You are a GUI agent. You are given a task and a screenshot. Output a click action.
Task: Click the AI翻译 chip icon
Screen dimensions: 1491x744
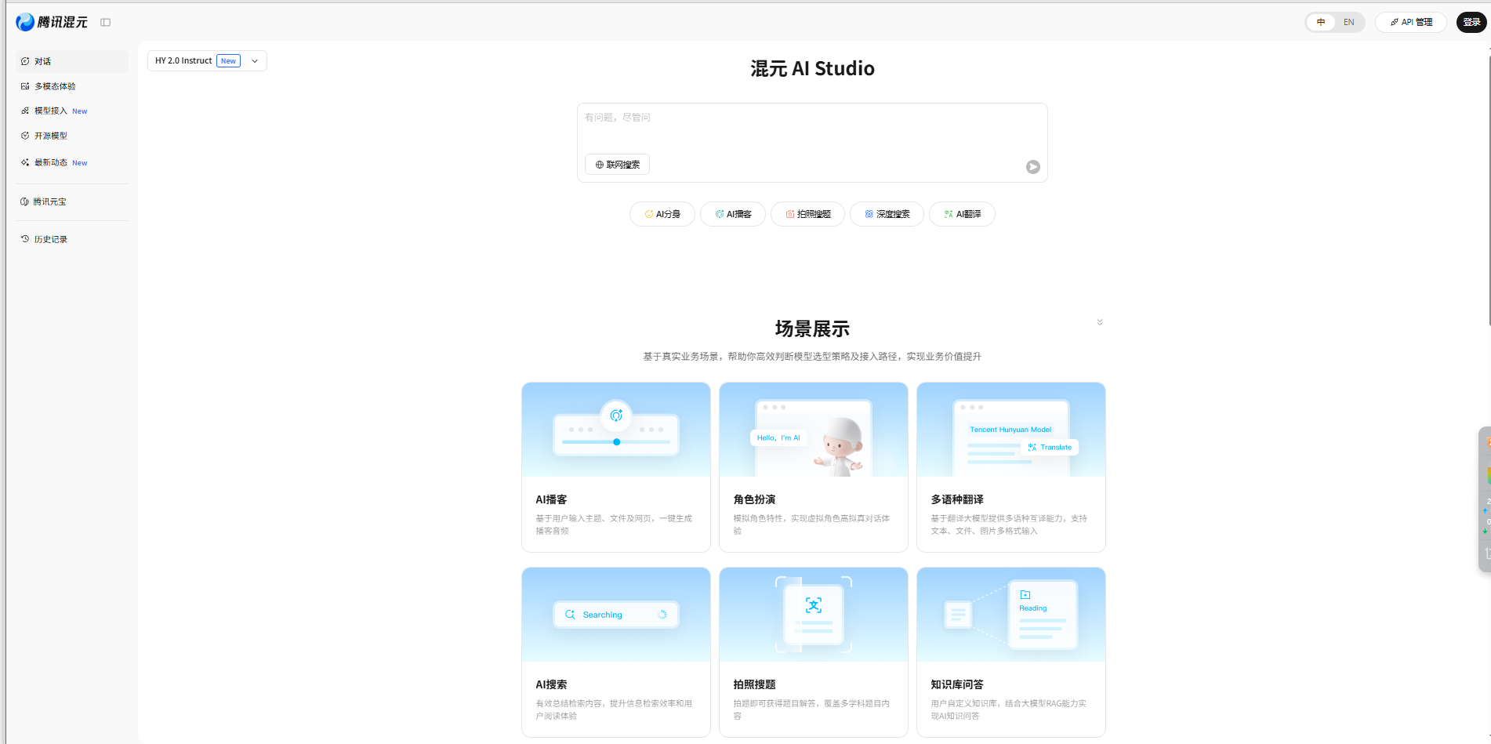coord(949,214)
